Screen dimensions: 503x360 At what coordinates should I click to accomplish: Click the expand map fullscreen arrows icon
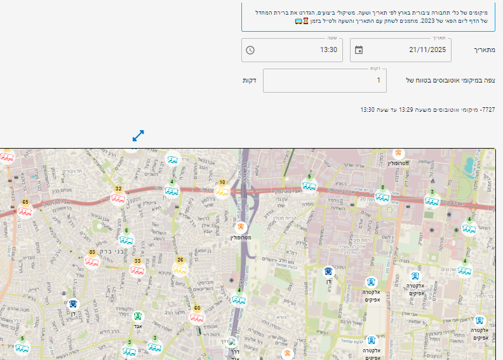pos(138,136)
